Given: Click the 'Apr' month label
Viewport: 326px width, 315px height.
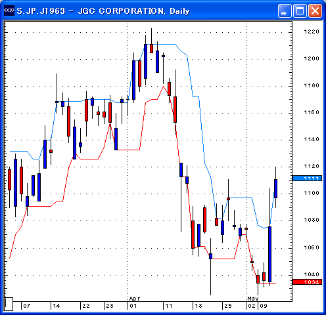Looking at the screenshot, I should [x=135, y=299].
